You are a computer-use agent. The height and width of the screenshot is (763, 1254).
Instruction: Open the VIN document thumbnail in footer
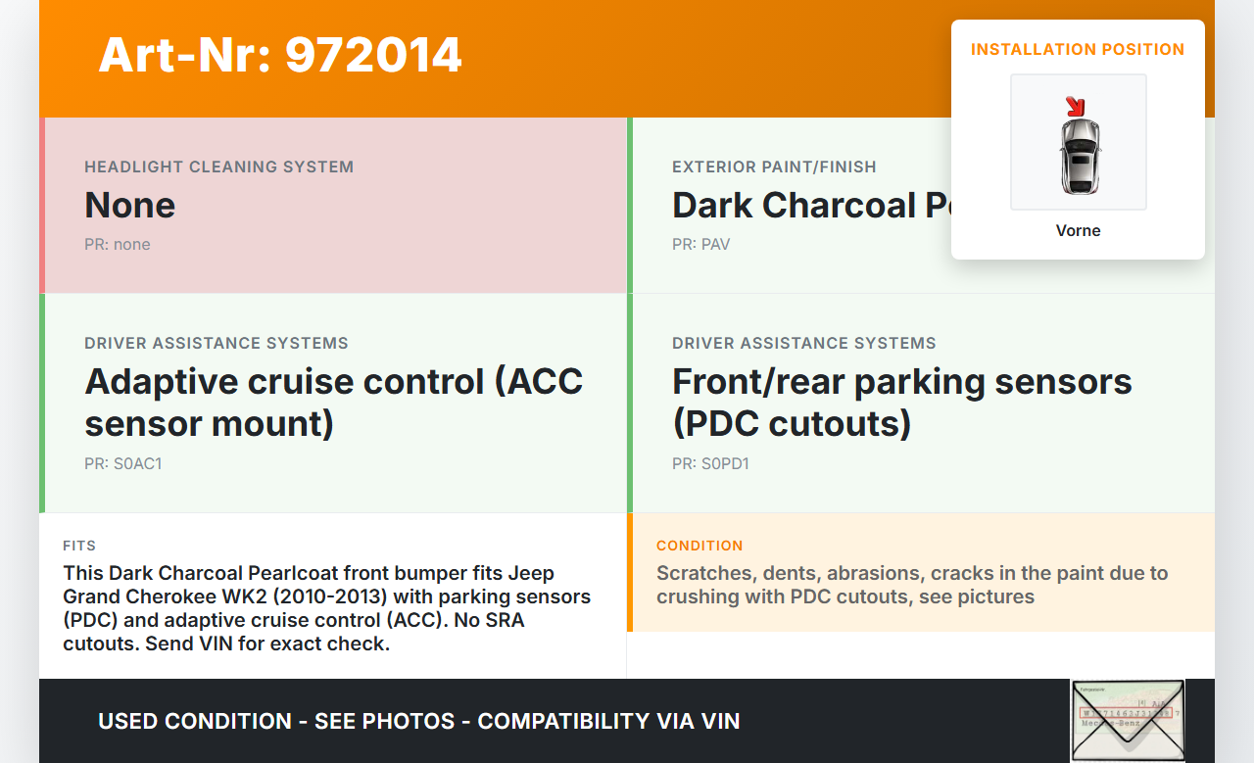pos(1127,720)
